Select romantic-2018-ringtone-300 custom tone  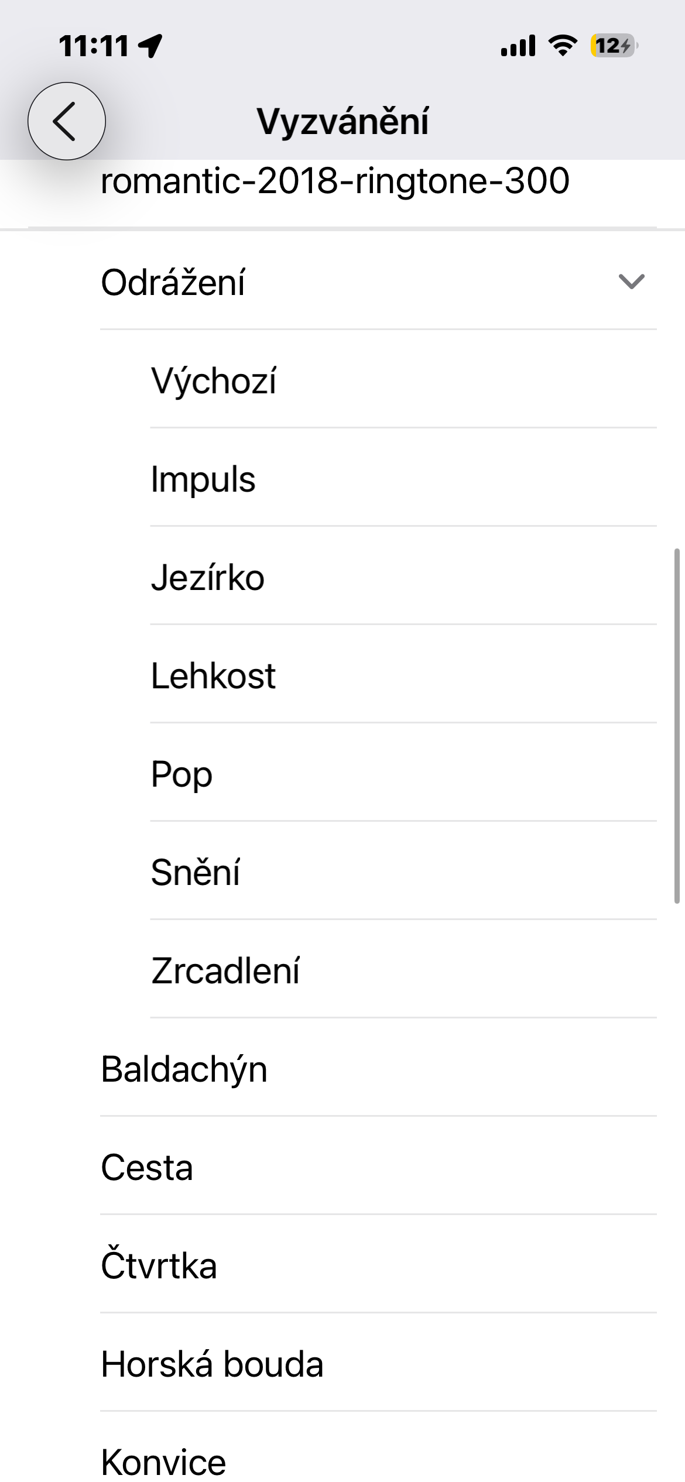coord(335,181)
